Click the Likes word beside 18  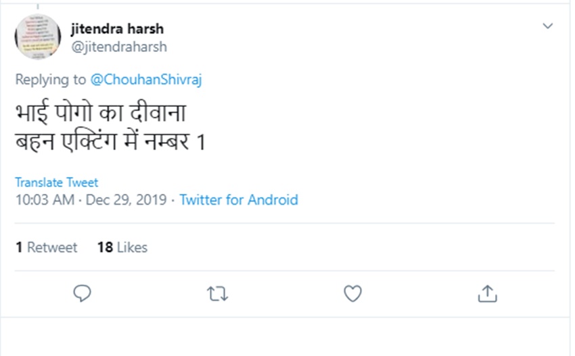132,247
